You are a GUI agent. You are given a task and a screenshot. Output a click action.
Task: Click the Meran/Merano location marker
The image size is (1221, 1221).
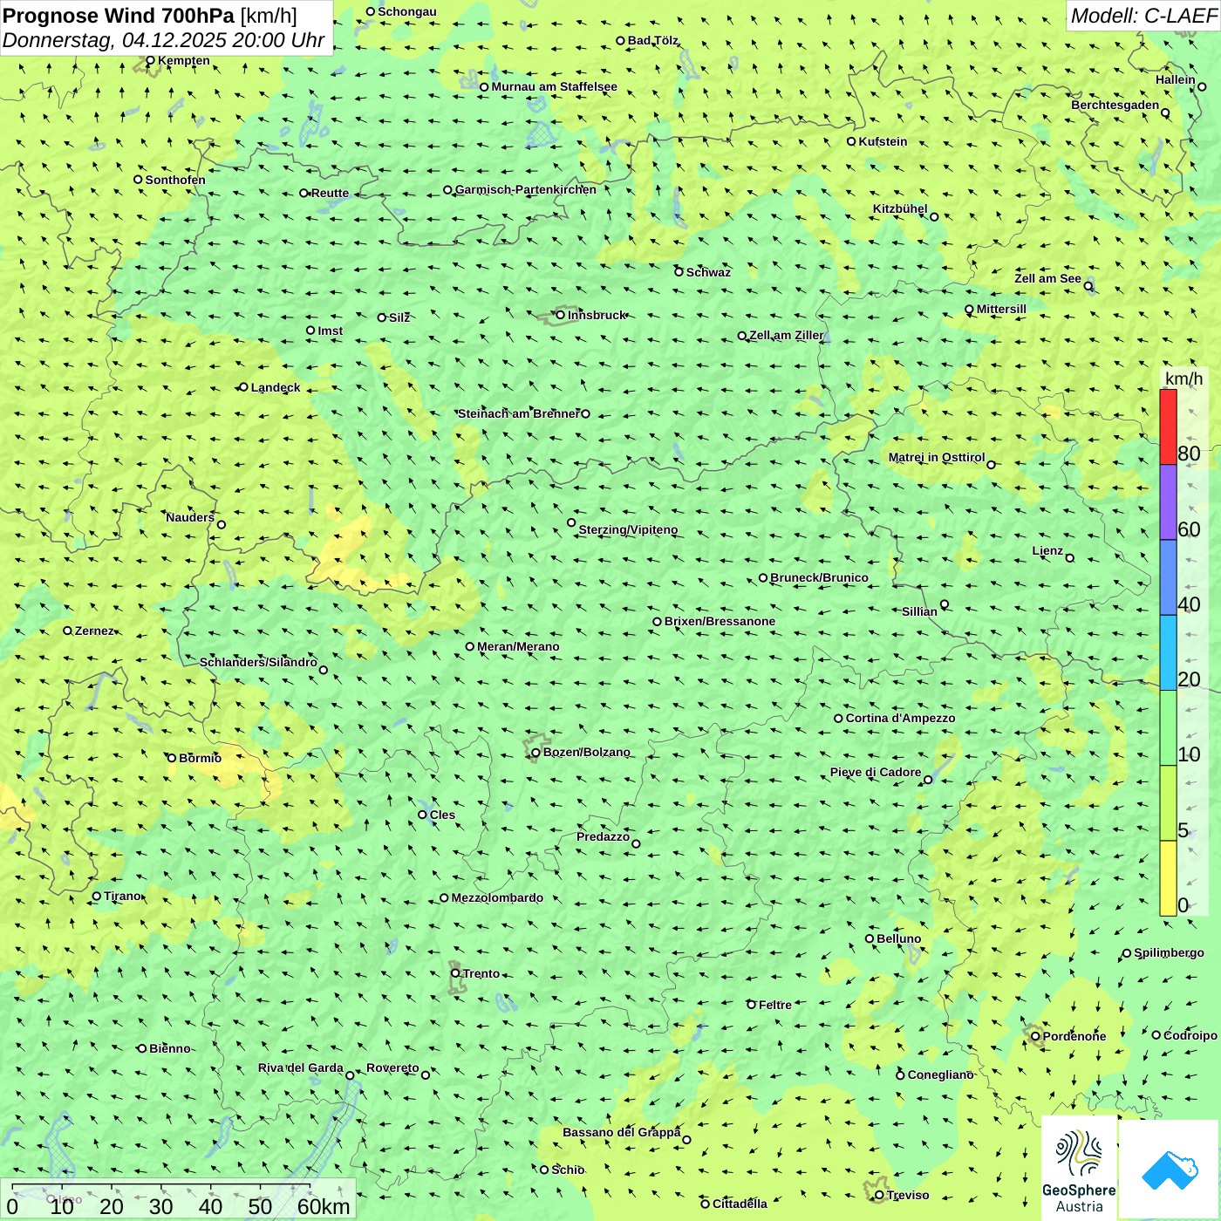click(470, 647)
